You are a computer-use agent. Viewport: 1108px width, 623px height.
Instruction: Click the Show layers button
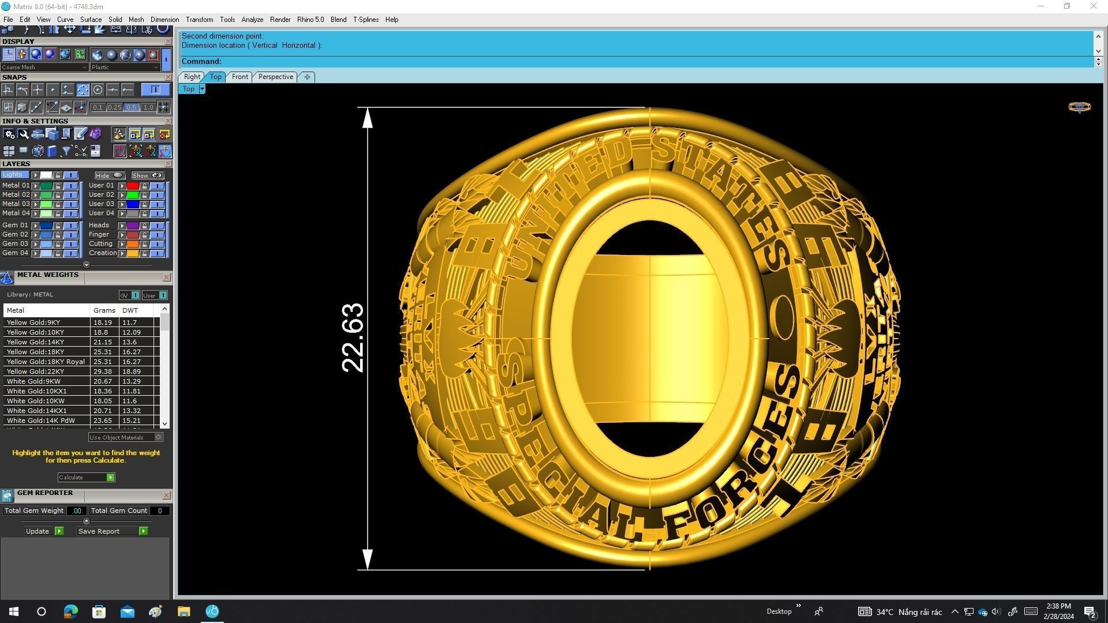(147, 175)
